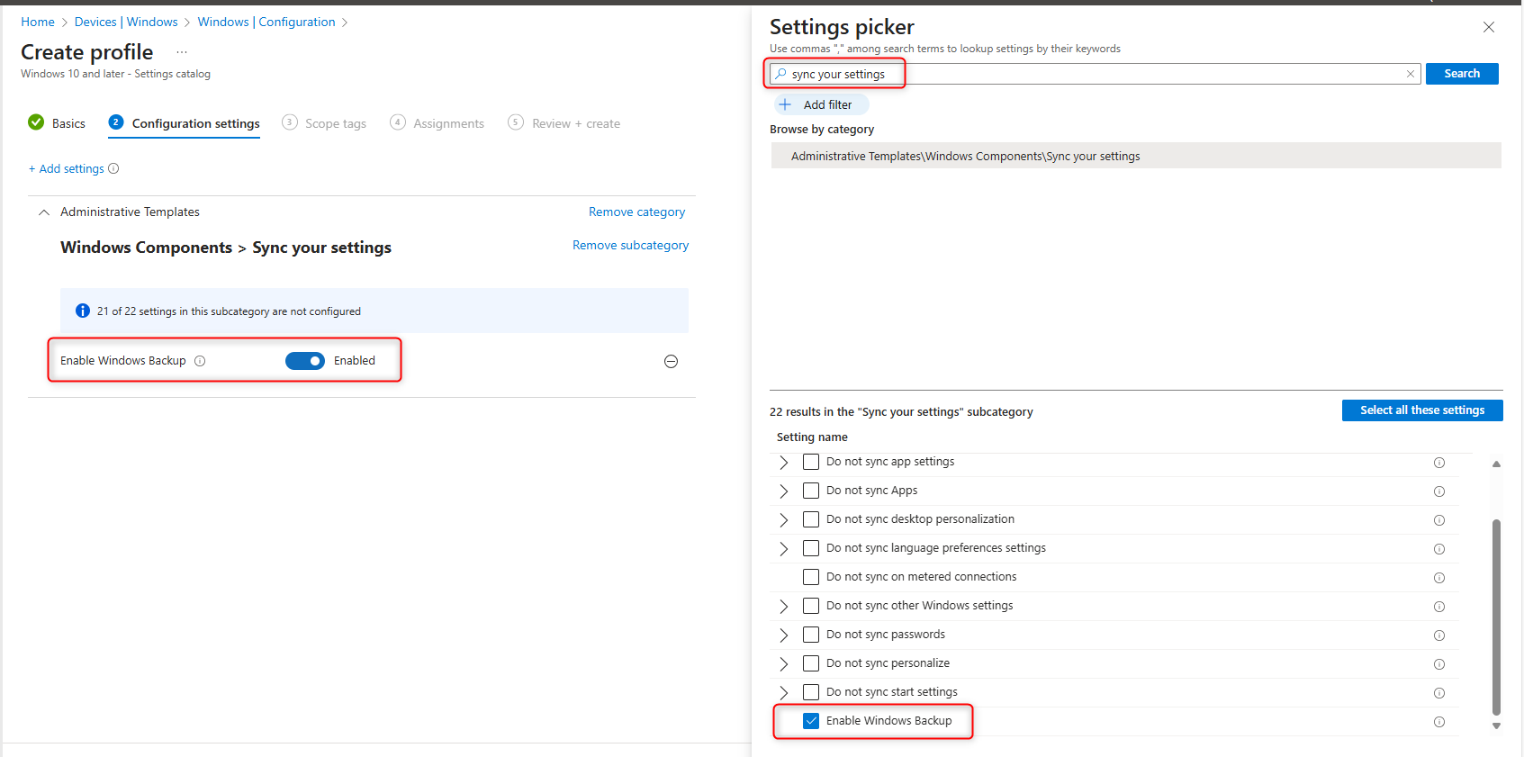Image resolution: width=1524 pixels, height=757 pixels.
Task: Remove the Enable Windows Backup setting (minus icon)
Action: [x=671, y=361]
